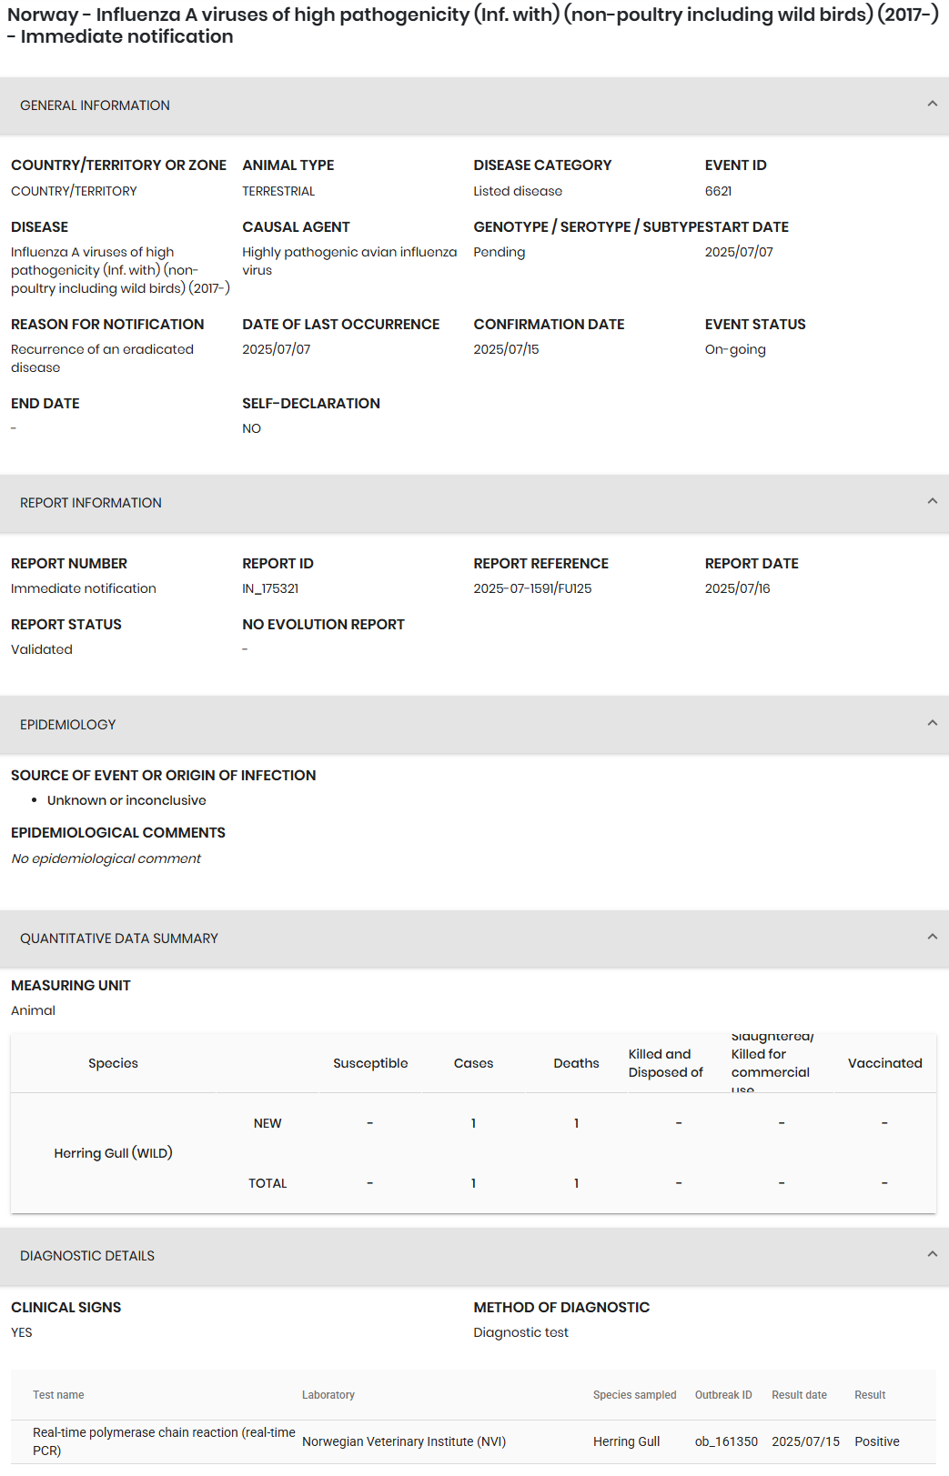Click the Outbreak ID column header
The width and height of the screenshot is (949, 1476).
(x=723, y=1395)
